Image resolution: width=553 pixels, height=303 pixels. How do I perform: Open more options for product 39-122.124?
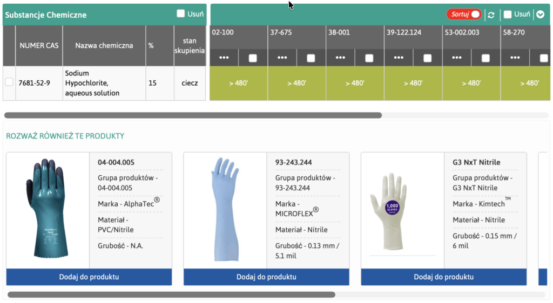coord(399,58)
